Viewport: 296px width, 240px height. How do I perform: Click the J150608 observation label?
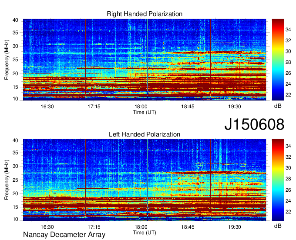254,124
